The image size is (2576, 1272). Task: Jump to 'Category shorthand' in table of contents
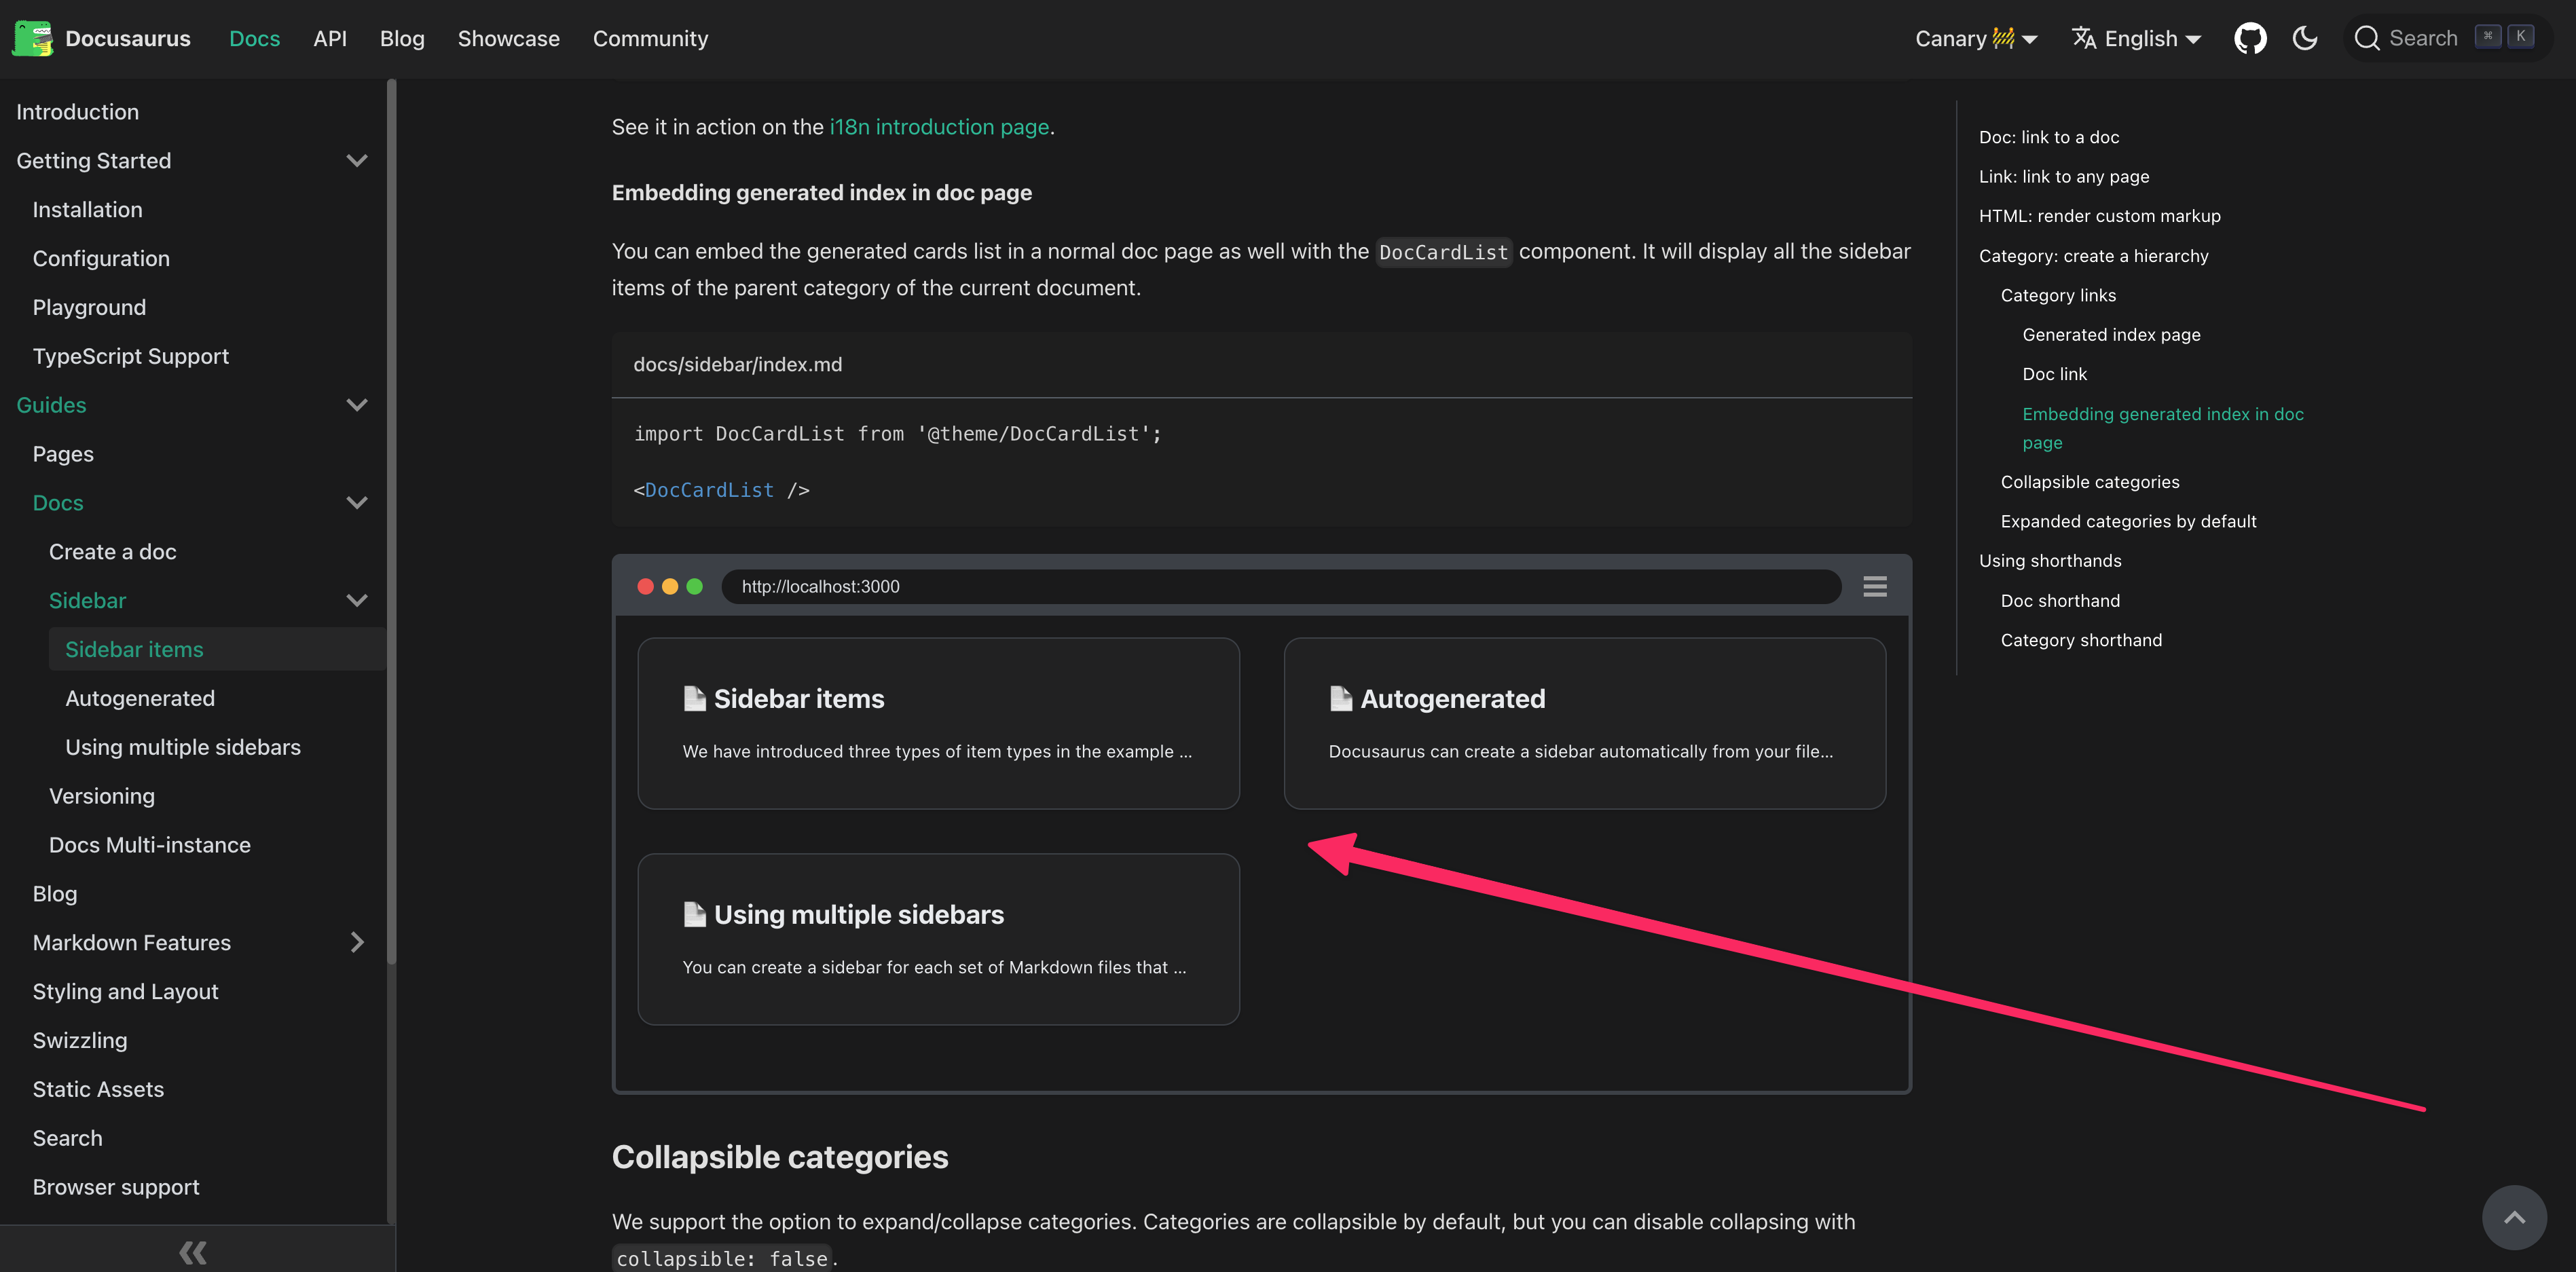pos(2081,641)
